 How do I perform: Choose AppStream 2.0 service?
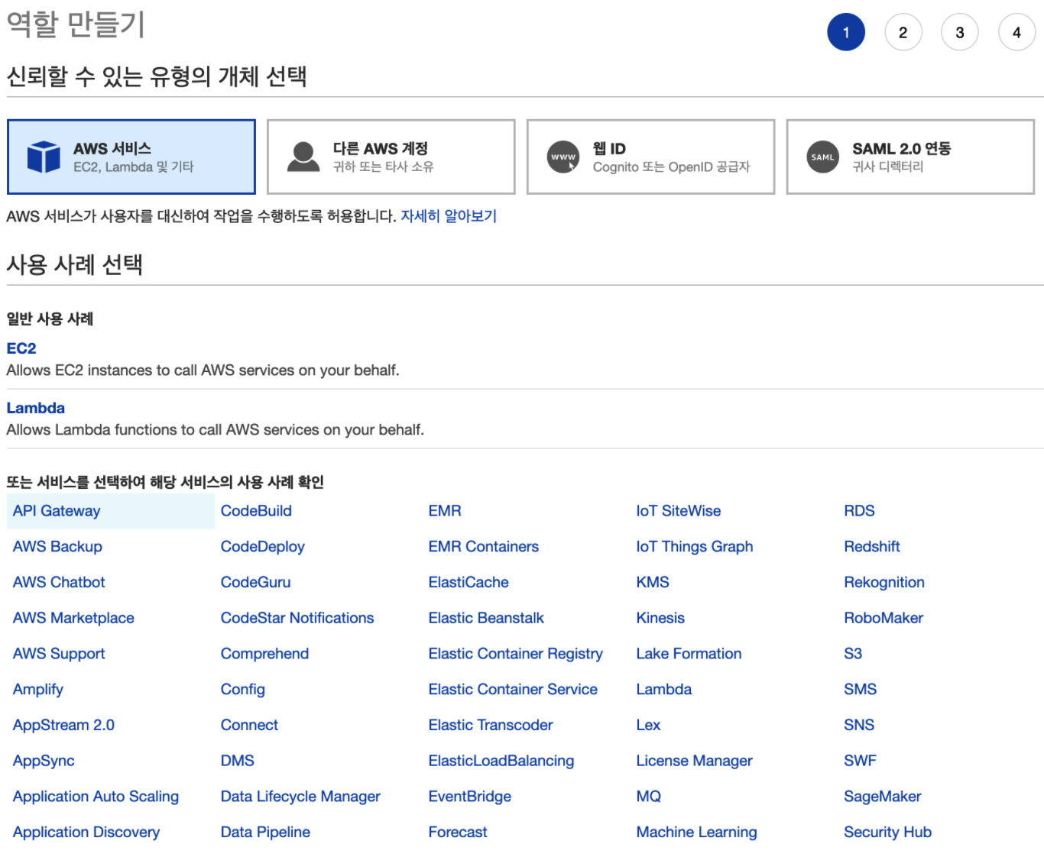pos(63,725)
